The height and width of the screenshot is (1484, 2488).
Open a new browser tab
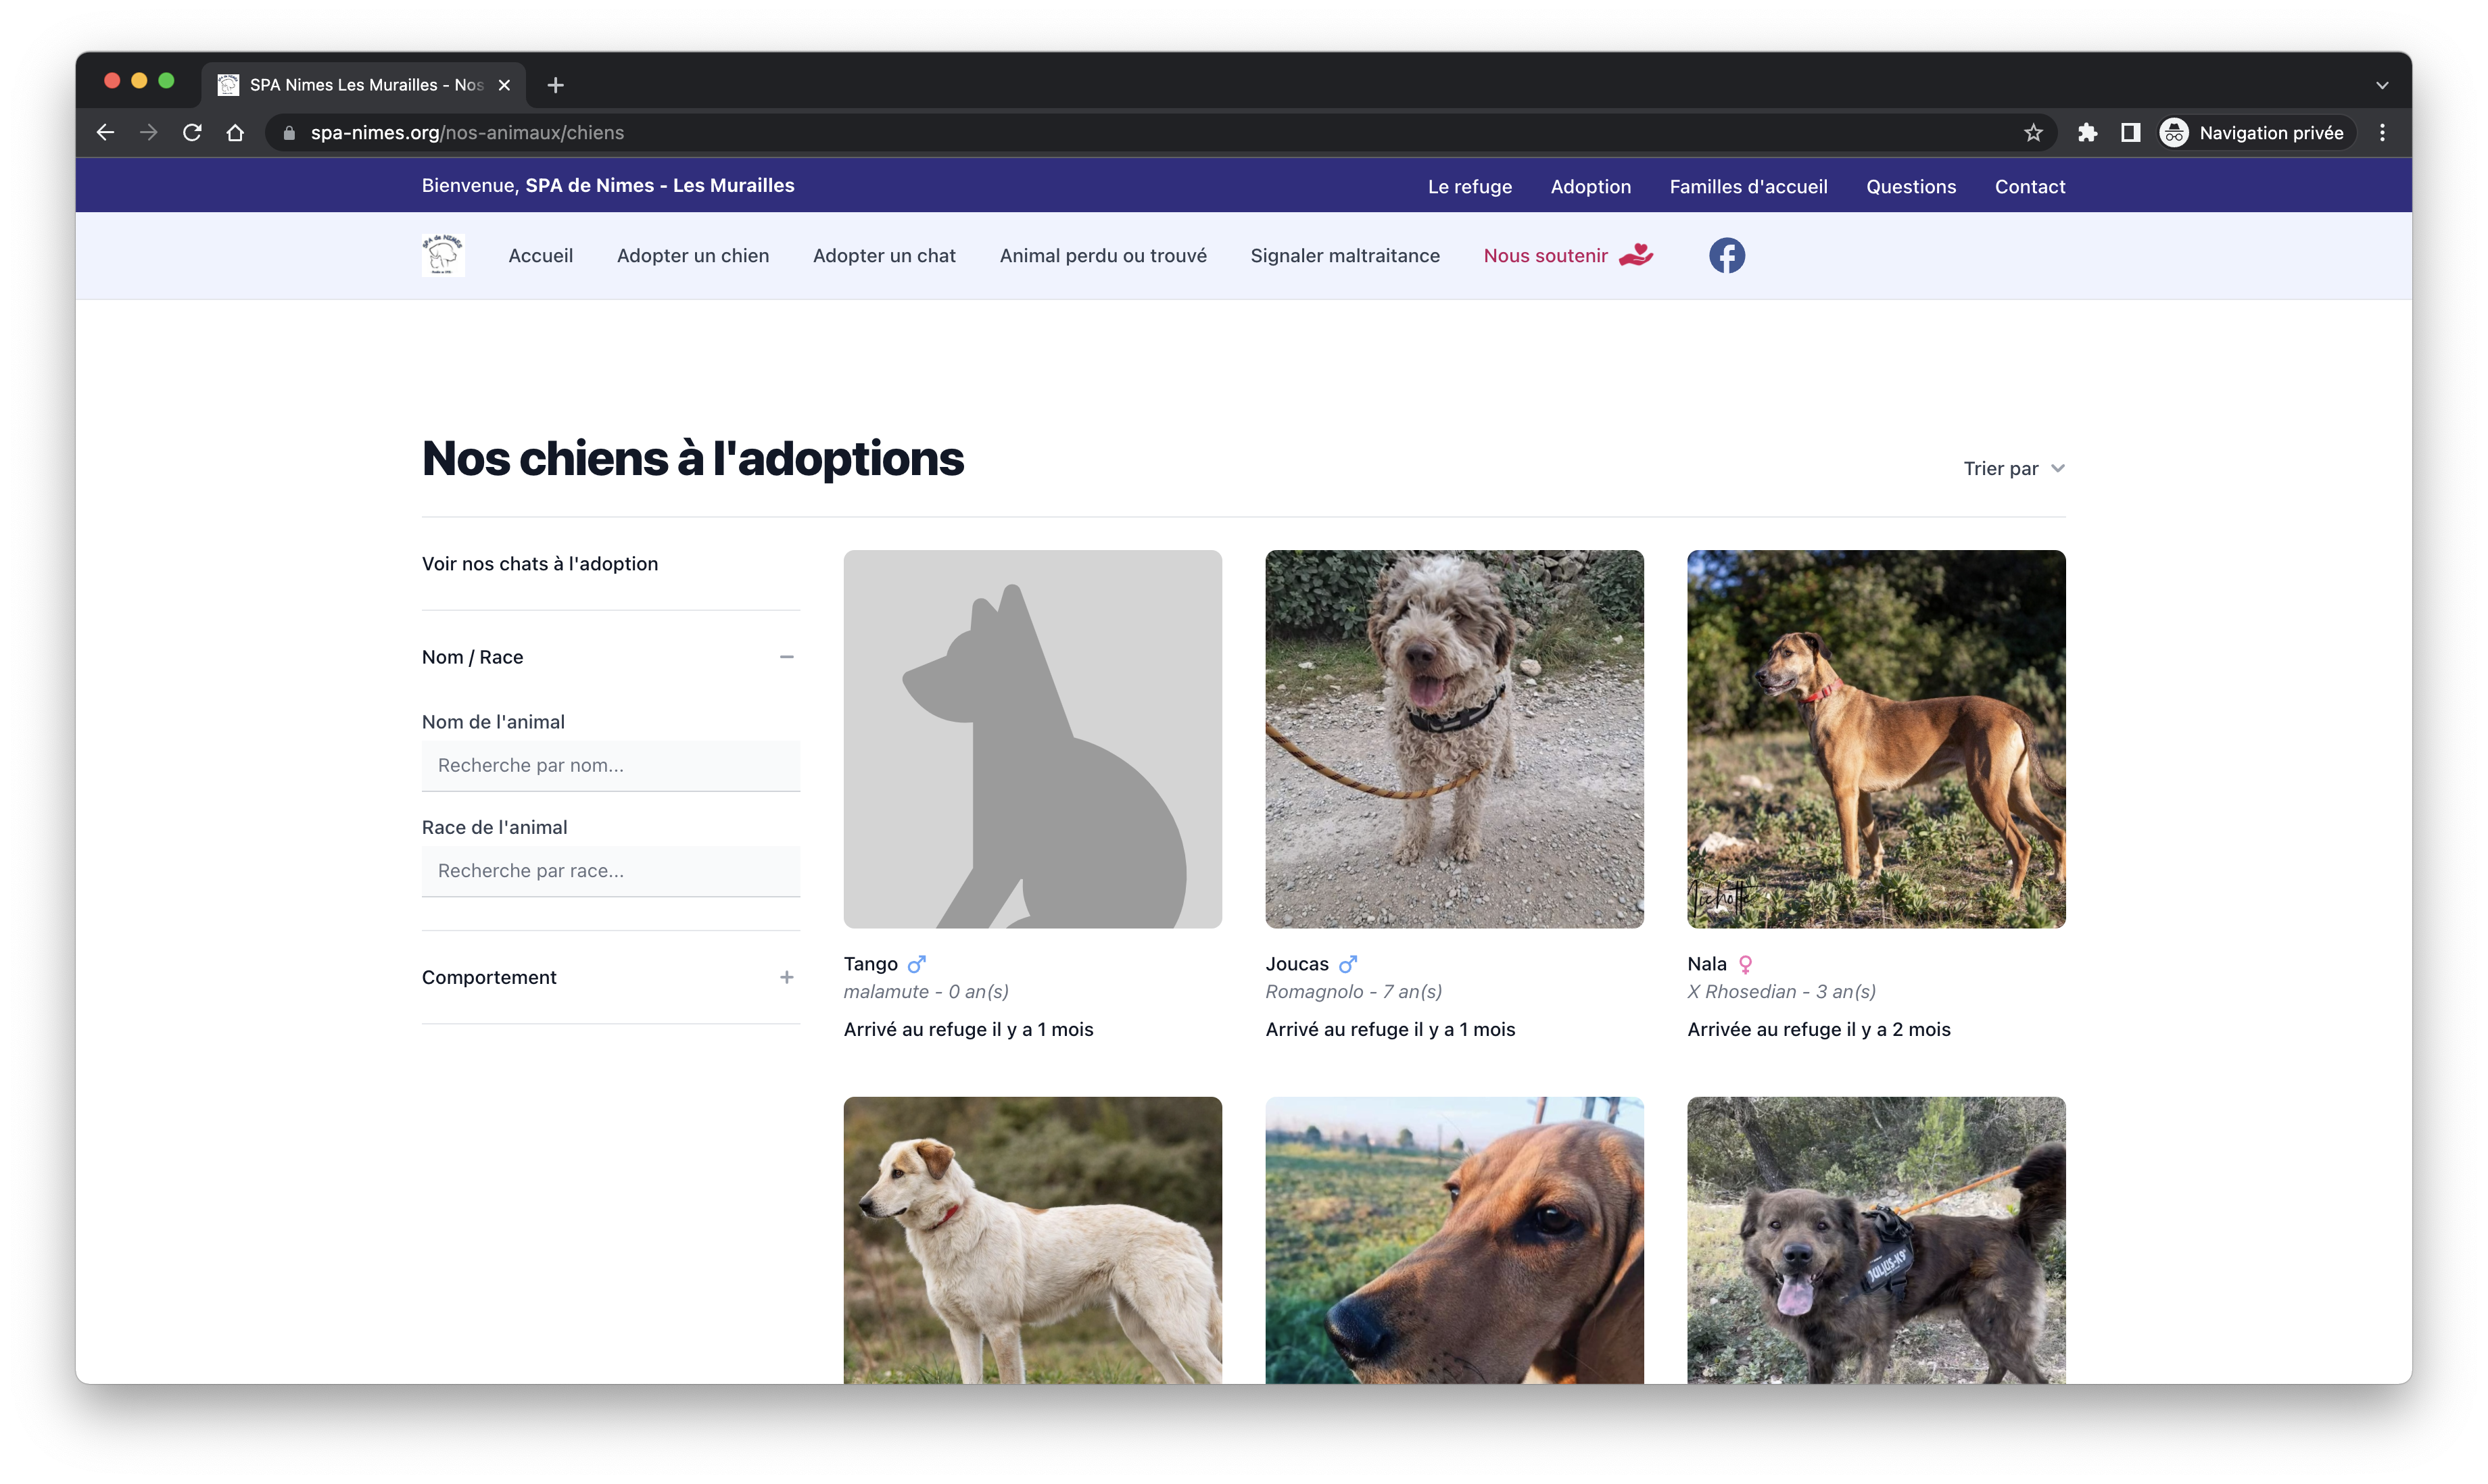click(555, 85)
